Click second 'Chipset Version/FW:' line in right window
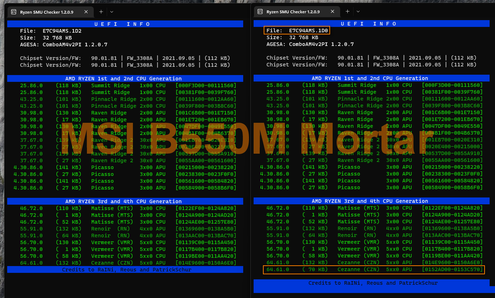The height and width of the screenshot is (298, 495). (x=371, y=65)
